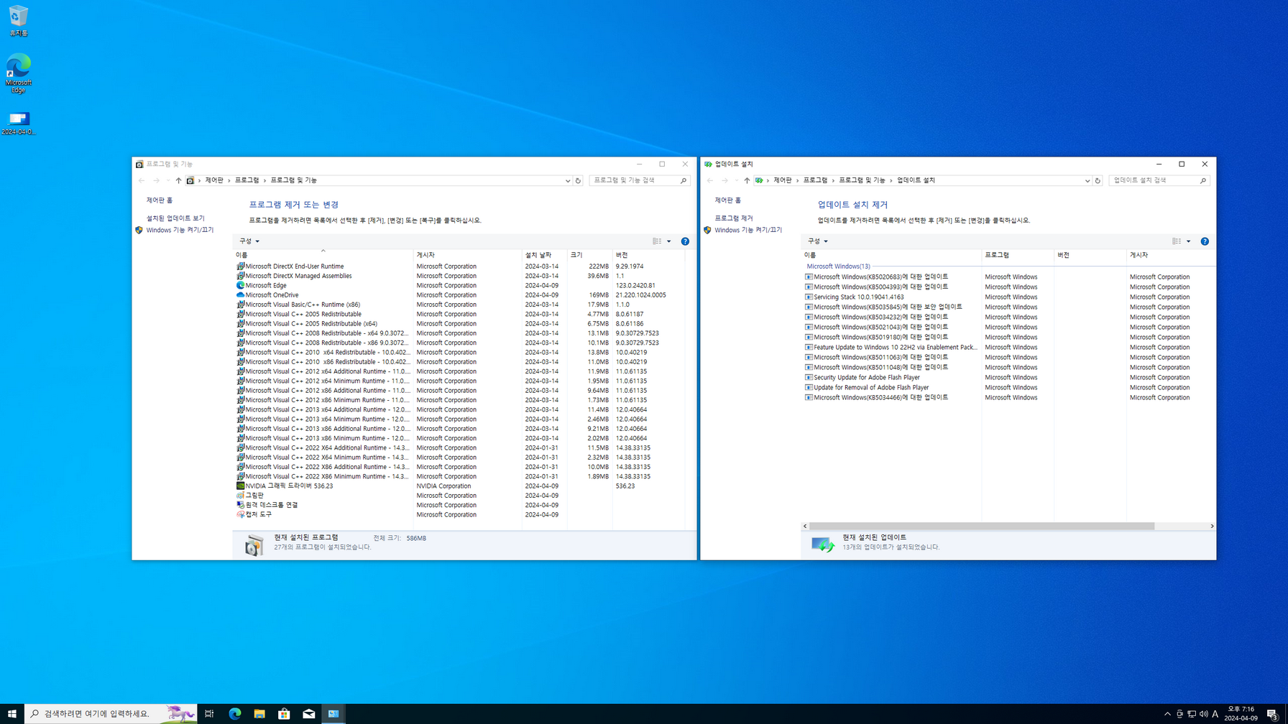Click 프로그램 제거 link in Installed Updates

(x=734, y=218)
